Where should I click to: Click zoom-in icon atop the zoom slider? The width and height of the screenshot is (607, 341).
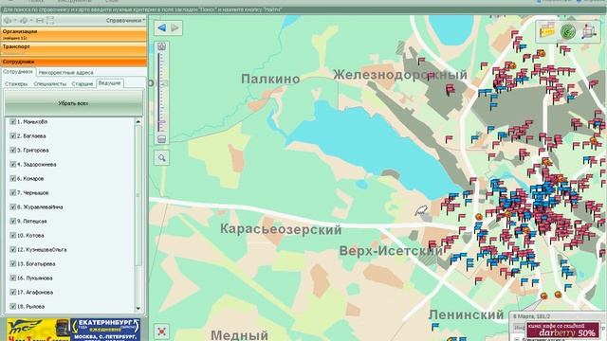(x=162, y=47)
